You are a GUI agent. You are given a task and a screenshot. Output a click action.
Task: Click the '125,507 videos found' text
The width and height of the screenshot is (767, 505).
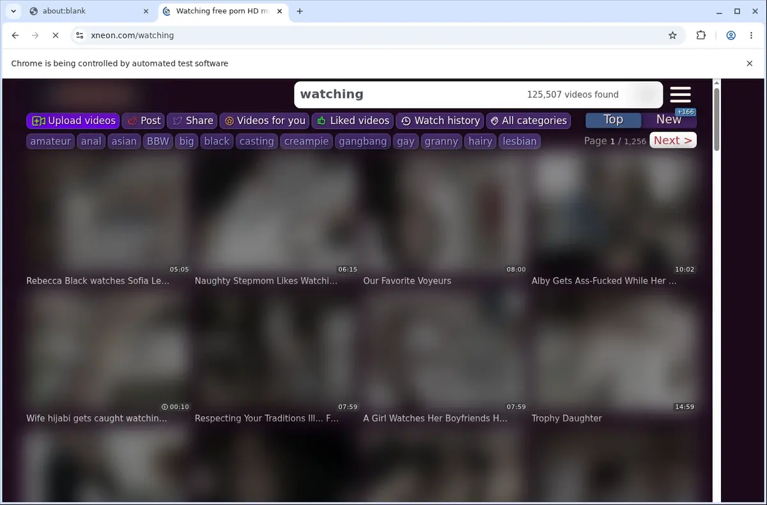(573, 95)
